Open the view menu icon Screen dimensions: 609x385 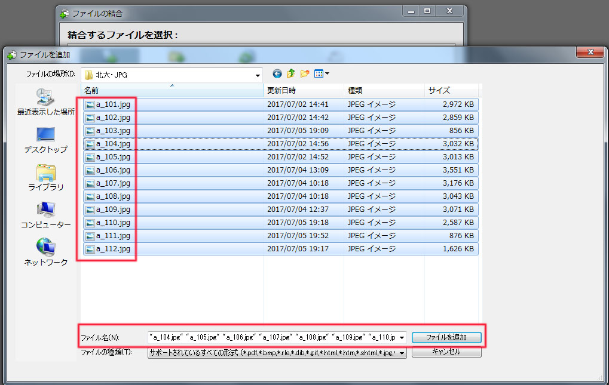tap(322, 74)
